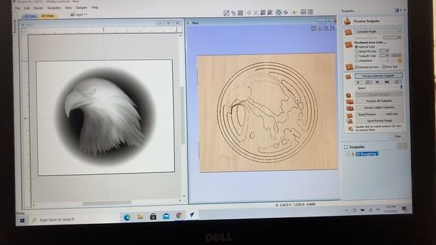This screenshot has height=245, width=436.
Task: Select the Lithophane radio button
Action: point(356,61)
